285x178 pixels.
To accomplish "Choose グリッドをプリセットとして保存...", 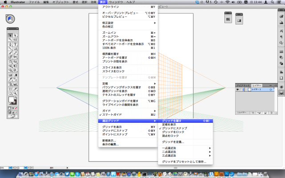I will 185,162.
